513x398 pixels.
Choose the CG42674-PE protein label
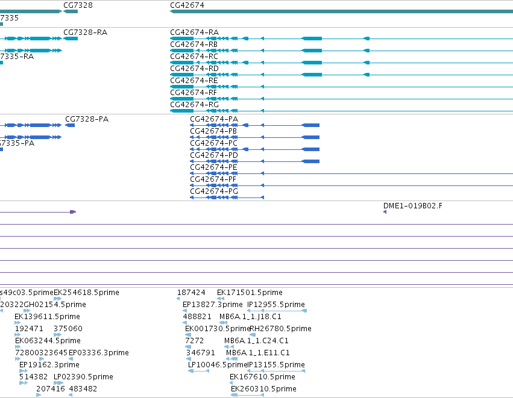[213, 167]
